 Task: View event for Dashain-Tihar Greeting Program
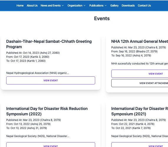point(51,80)
